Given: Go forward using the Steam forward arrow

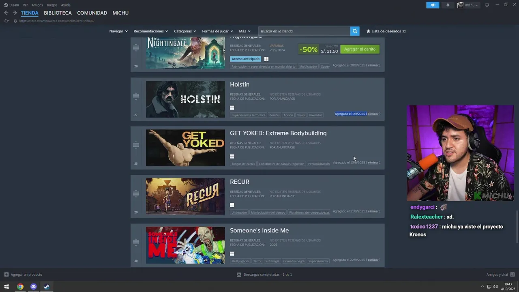Looking at the screenshot, I should click(x=15, y=13).
